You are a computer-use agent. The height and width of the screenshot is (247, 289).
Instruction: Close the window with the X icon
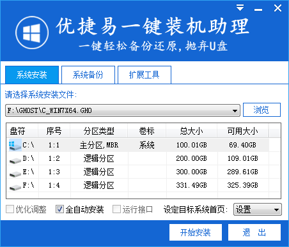277,8
